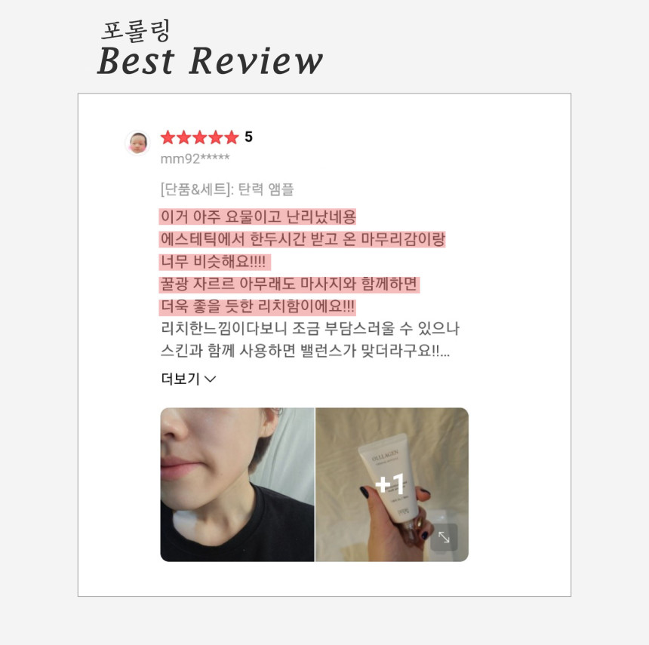Click the fourth red rating star
The image size is (649, 645).
point(215,137)
